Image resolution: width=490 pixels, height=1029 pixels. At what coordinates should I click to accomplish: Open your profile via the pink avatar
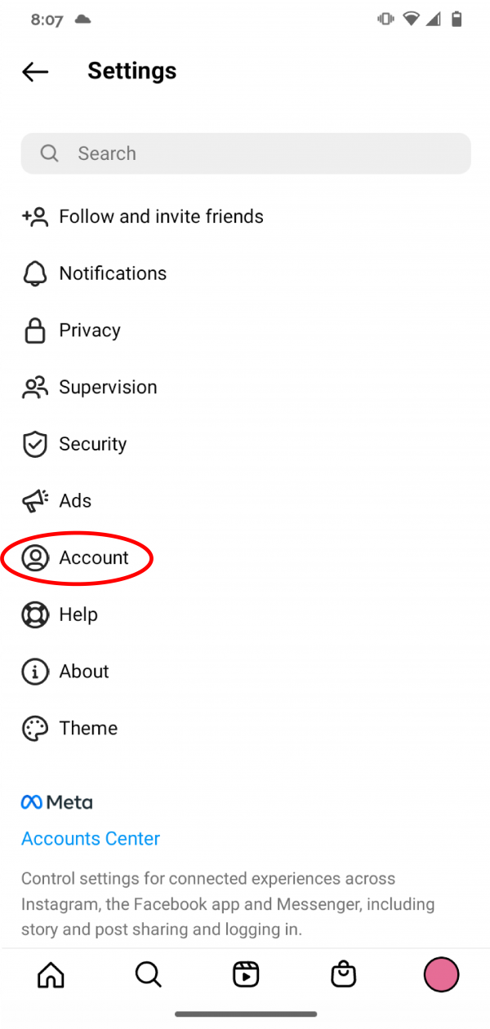pyautogui.click(x=441, y=974)
